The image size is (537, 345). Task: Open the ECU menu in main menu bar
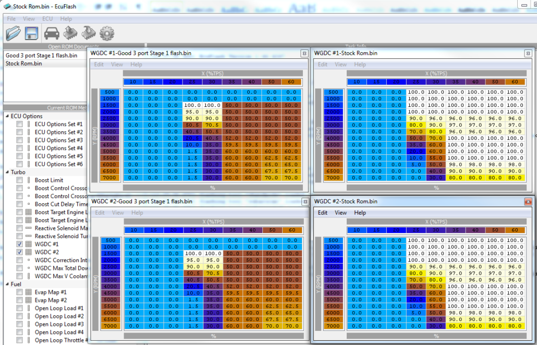47,19
